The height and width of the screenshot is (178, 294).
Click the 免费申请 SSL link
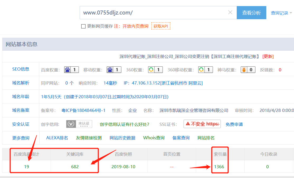(x=234, y=125)
